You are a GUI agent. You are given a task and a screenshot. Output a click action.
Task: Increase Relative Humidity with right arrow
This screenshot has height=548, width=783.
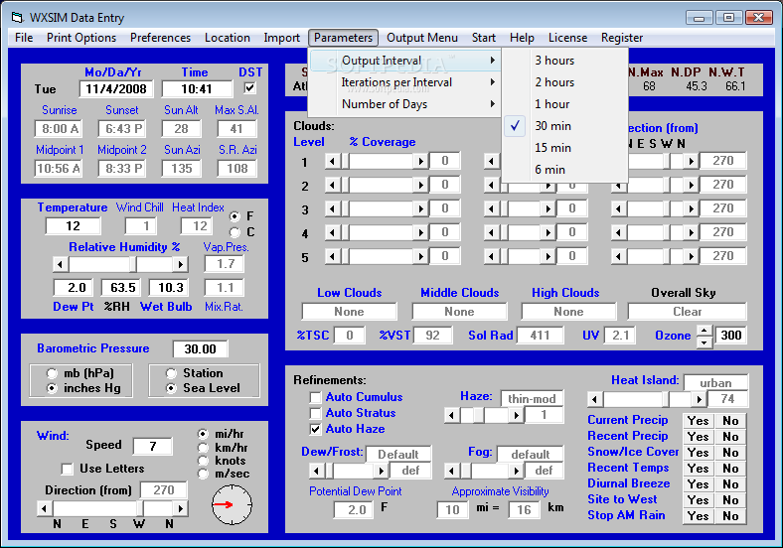point(180,264)
